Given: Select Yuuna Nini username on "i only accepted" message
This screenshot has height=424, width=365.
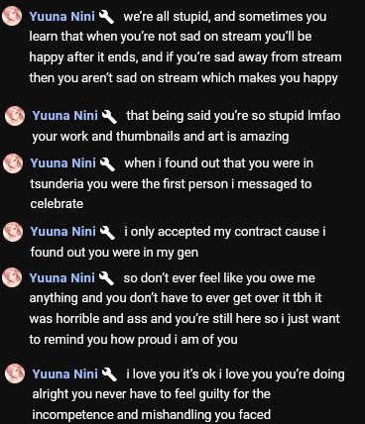Looking at the screenshot, I should [x=63, y=232].
